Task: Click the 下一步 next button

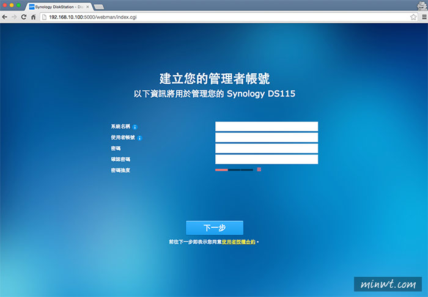Action: pos(215,228)
